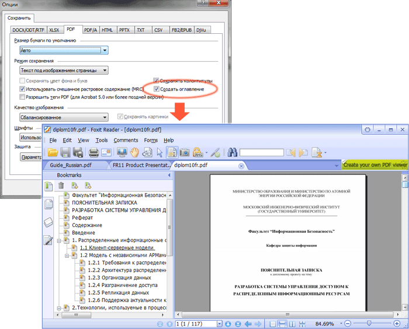The image size is (409, 329).
Task: Click the Open folder icon in Foxit toolbar
Action: (x=53, y=153)
